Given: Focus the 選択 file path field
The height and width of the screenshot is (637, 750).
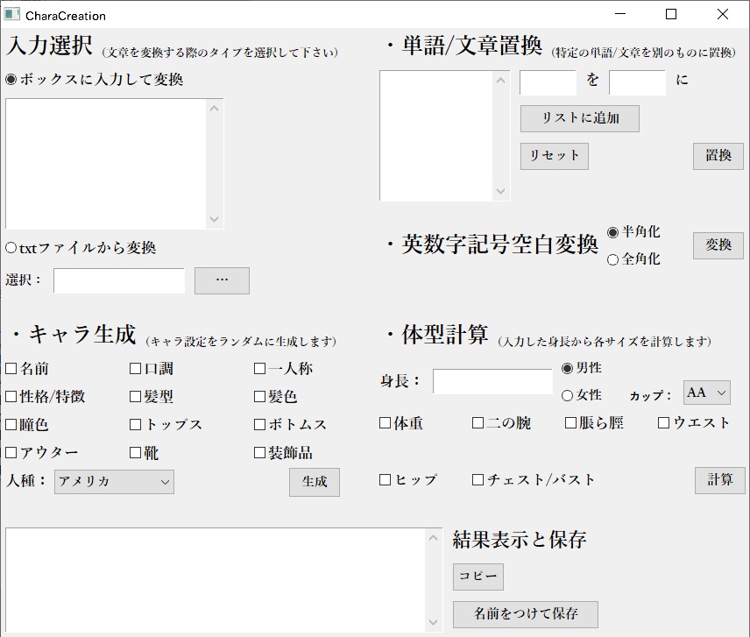Looking at the screenshot, I should click(x=119, y=280).
